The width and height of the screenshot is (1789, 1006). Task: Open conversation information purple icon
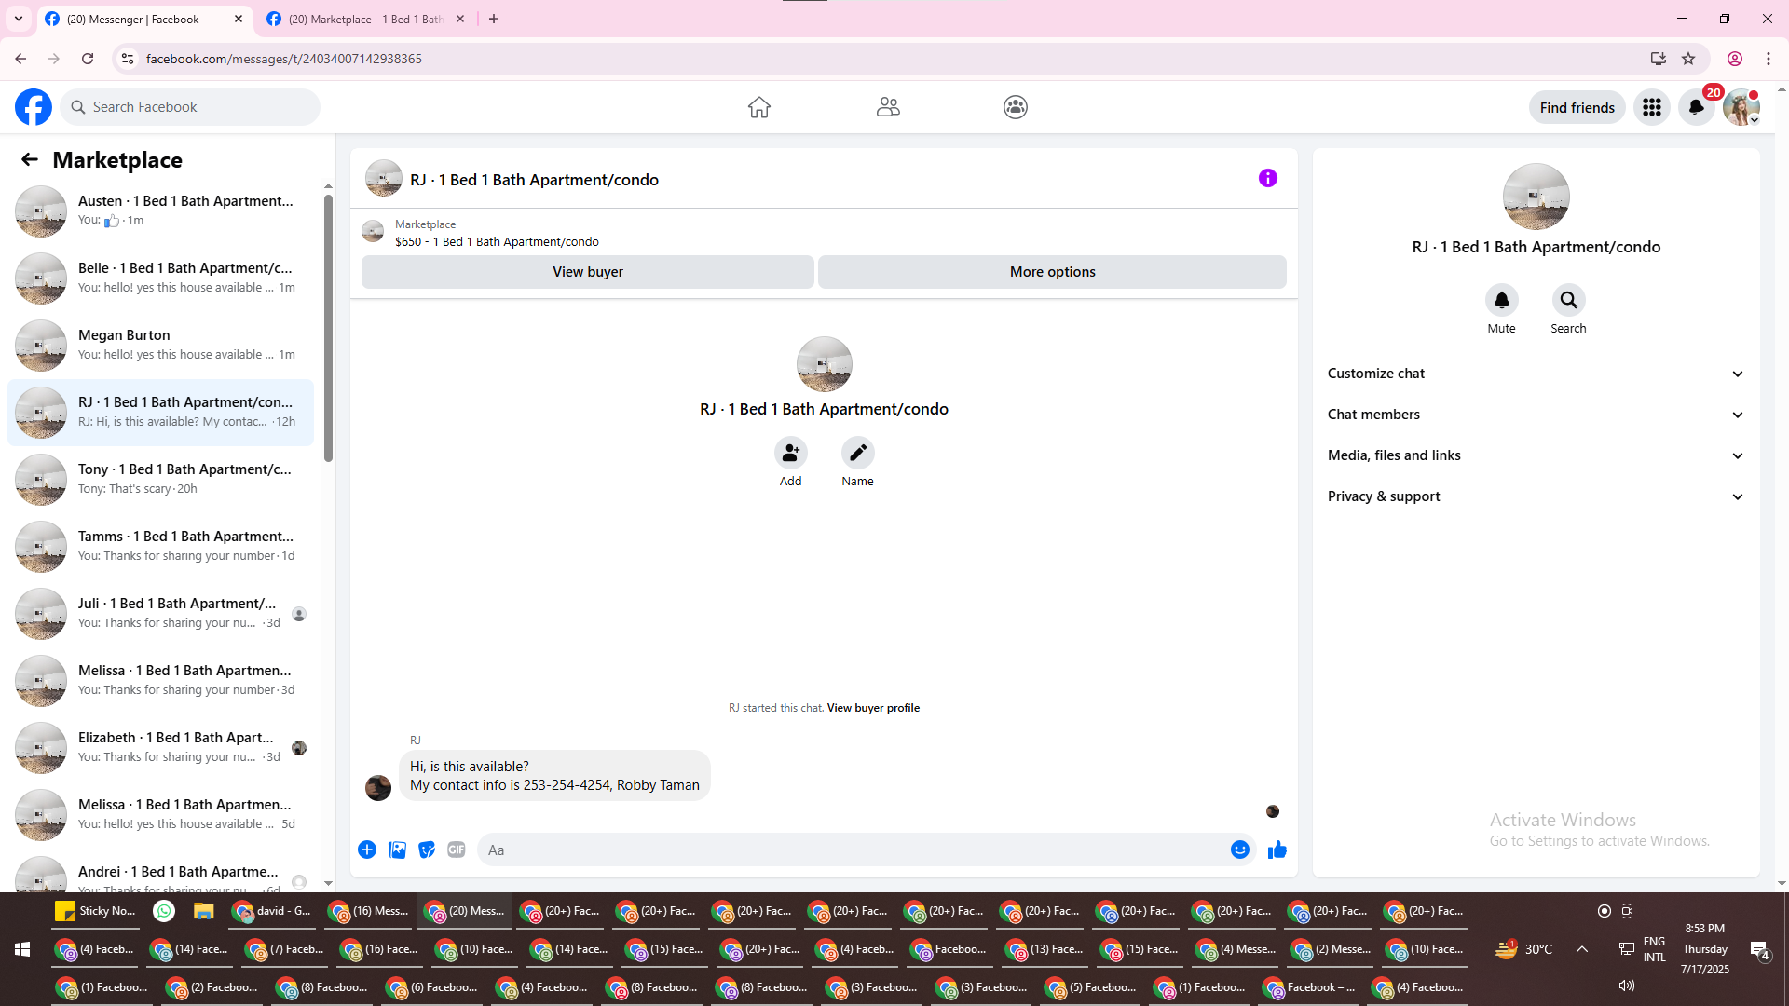click(x=1268, y=178)
